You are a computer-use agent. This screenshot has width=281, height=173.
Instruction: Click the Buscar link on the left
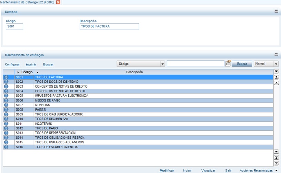pyautogui.click(x=48, y=64)
